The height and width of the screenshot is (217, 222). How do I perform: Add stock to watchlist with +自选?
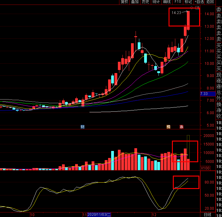(199, 2)
